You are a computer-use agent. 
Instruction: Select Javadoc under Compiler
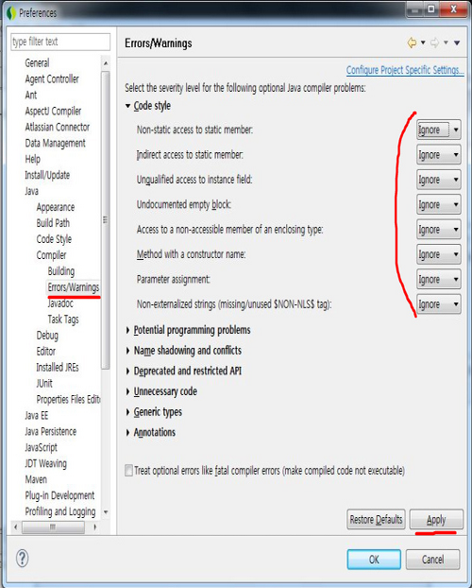(x=60, y=303)
